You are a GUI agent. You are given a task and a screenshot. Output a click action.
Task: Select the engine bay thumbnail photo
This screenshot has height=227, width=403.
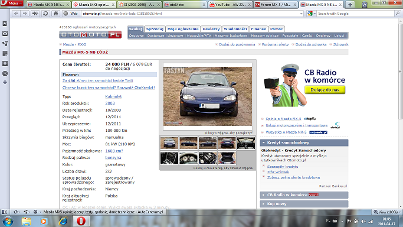(x=208, y=158)
